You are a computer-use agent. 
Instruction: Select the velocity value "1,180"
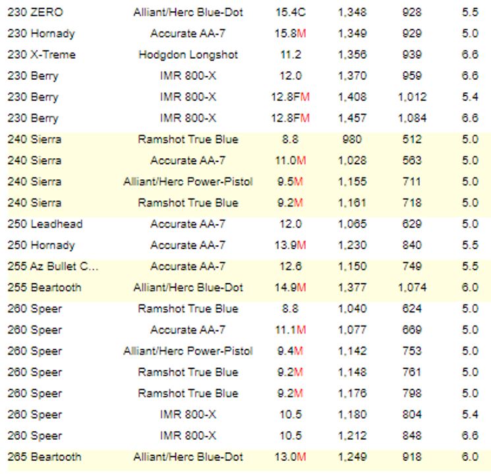tap(352, 415)
